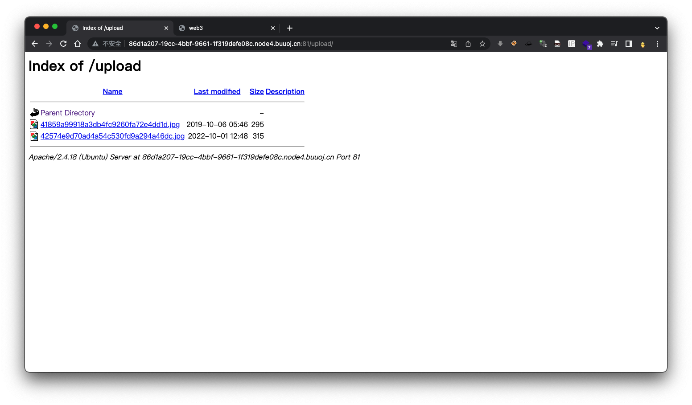This screenshot has width=692, height=405.
Task: Open a new tab with the plus button
Action: 290,28
